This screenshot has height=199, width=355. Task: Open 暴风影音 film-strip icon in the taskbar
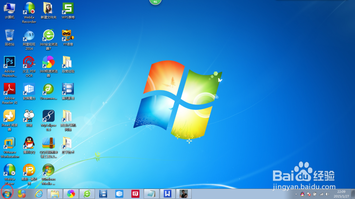click(103, 194)
